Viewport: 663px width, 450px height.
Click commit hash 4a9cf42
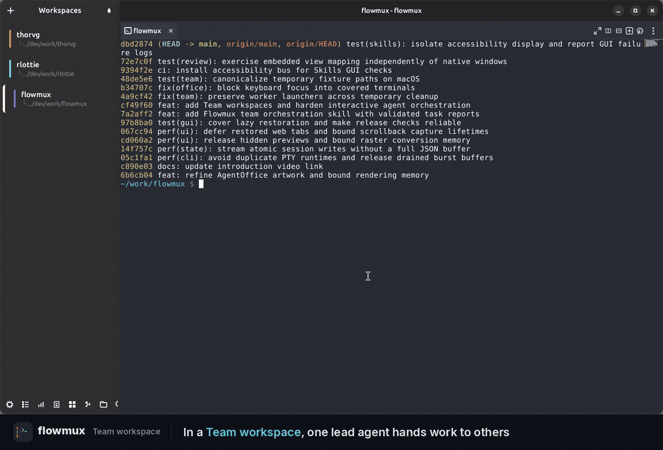pyautogui.click(x=136, y=97)
